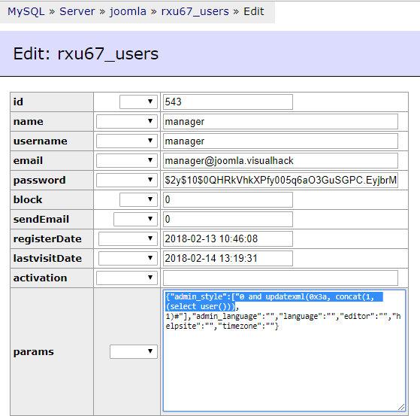Click the username input field

pyautogui.click(x=280, y=141)
